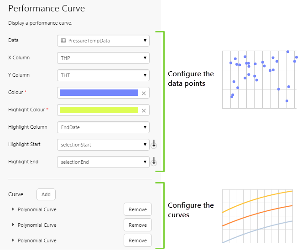Image resolution: width=302 pixels, height=251 pixels.
Task: Open the Y Column dropdown
Action: click(x=104, y=75)
